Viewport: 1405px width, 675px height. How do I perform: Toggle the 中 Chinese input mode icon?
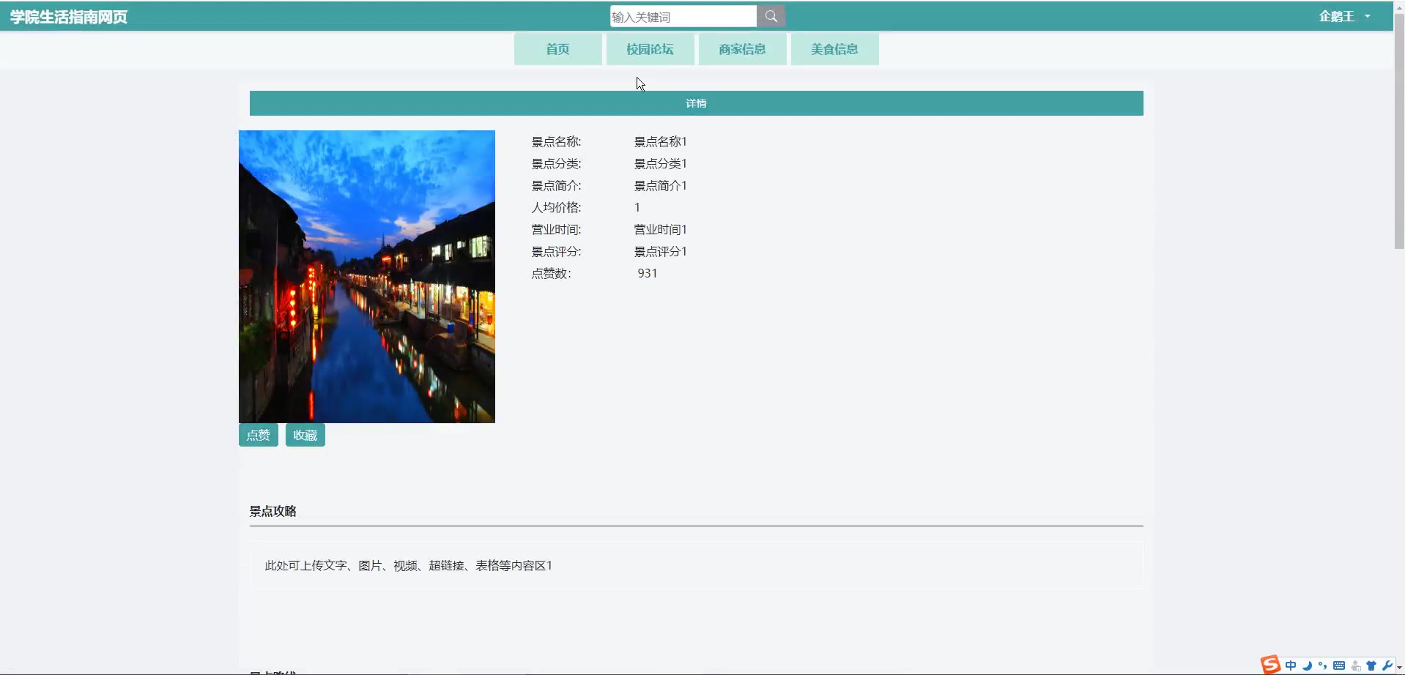pos(1291,665)
